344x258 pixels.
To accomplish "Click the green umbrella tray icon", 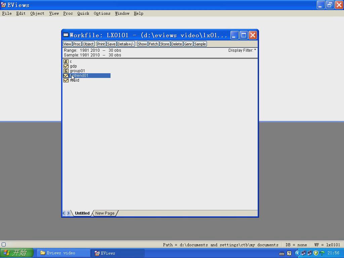I will (322, 253).
